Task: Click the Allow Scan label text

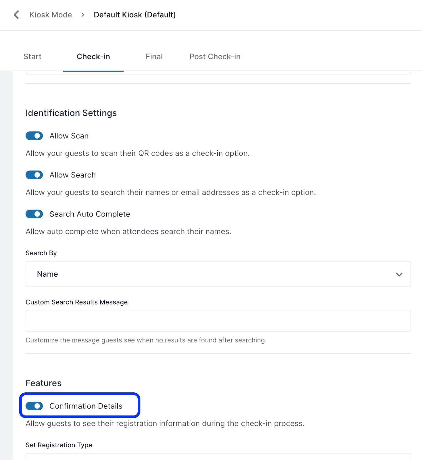Action: [69, 136]
